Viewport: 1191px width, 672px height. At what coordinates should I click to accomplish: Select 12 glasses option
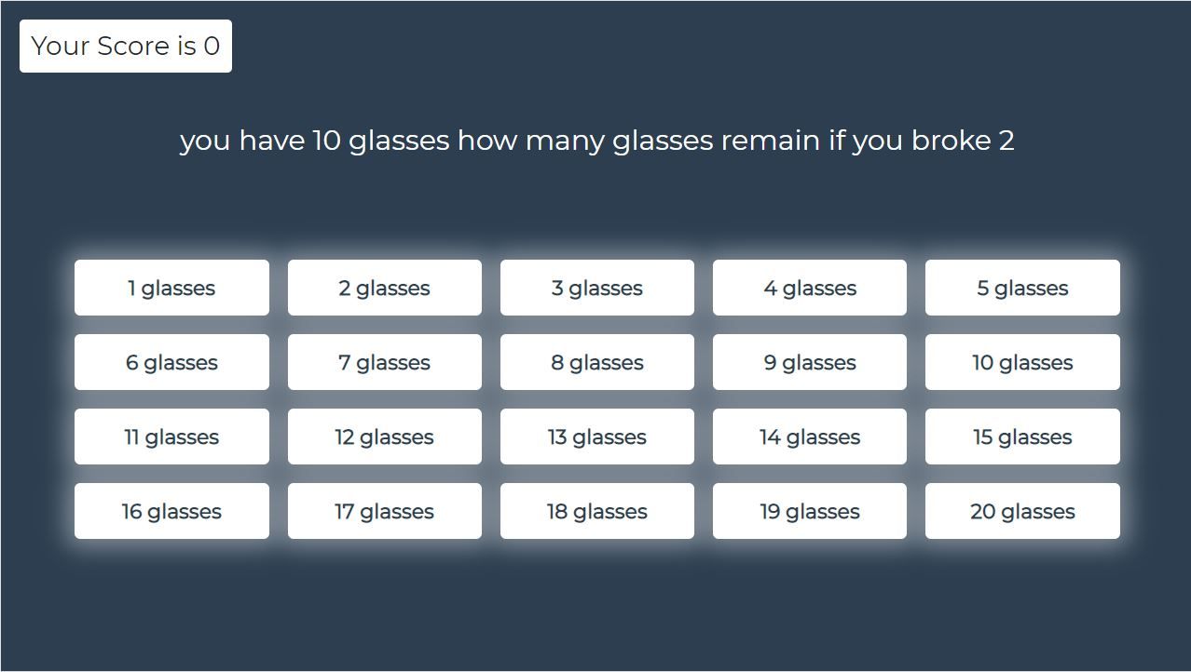[x=385, y=437]
